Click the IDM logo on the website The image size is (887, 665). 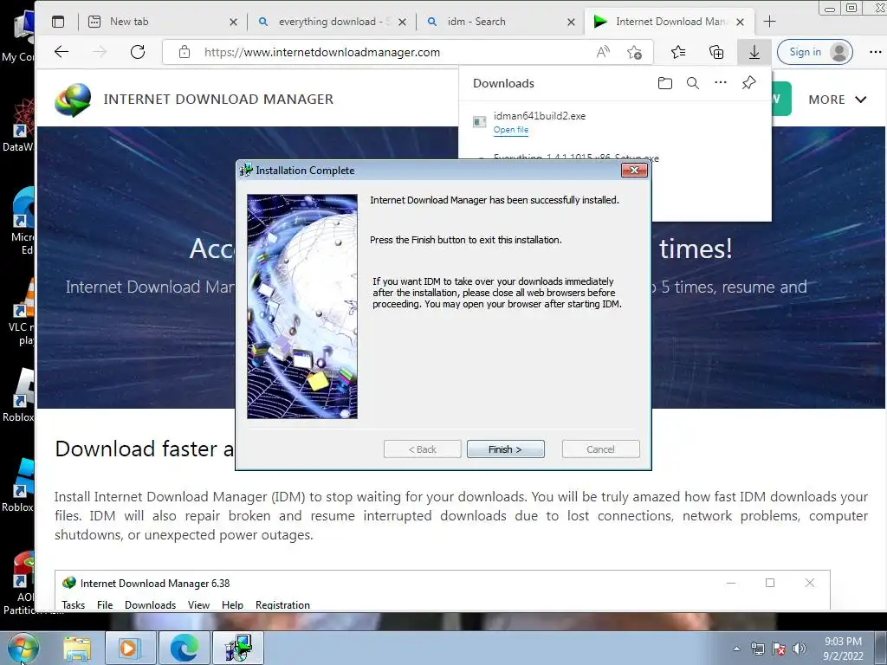pyautogui.click(x=73, y=100)
